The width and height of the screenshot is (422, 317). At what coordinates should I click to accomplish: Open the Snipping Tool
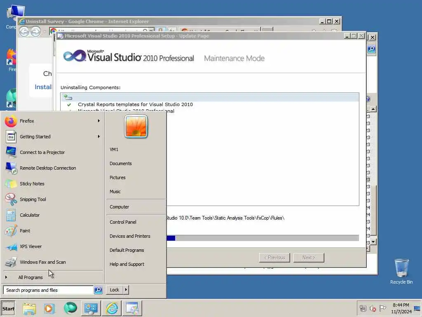(x=52, y=199)
